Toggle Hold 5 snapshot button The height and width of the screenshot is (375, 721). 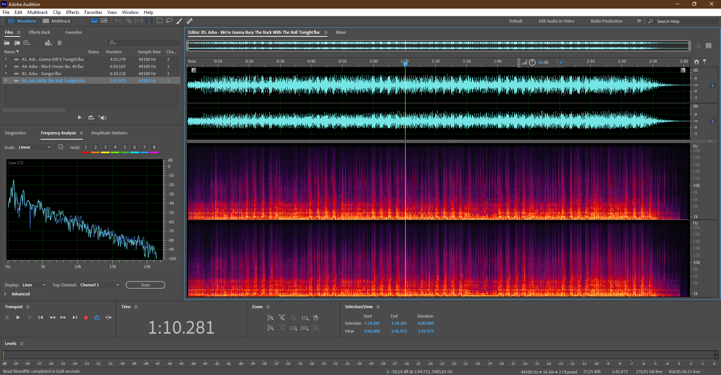125,148
